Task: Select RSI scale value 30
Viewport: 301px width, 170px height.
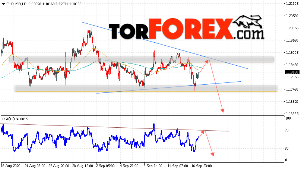Action: (287, 148)
